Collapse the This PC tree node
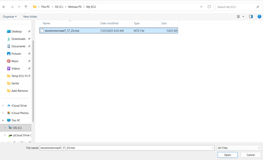The width and height of the screenshot is (263, 160). (3, 120)
